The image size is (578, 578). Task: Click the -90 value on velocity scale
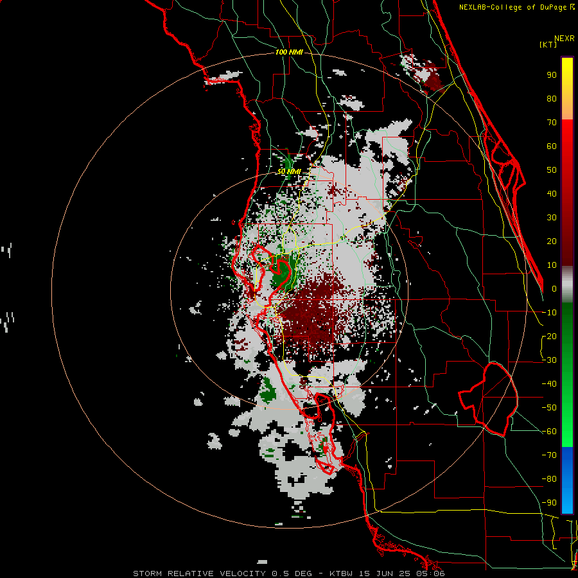click(549, 503)
